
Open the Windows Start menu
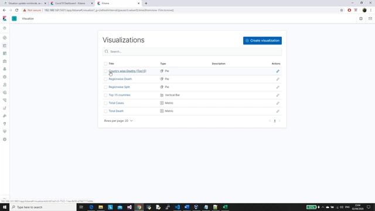click(x=5, y=207)
